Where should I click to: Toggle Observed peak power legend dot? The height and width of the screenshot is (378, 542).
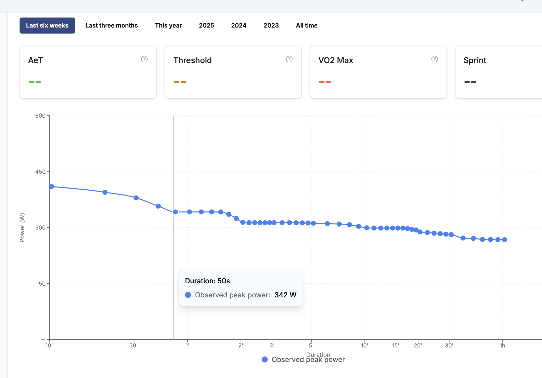[265, 359]
